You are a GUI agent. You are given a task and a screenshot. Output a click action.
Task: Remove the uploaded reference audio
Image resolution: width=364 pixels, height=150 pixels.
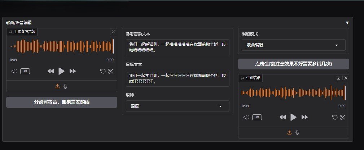[114, 32]
